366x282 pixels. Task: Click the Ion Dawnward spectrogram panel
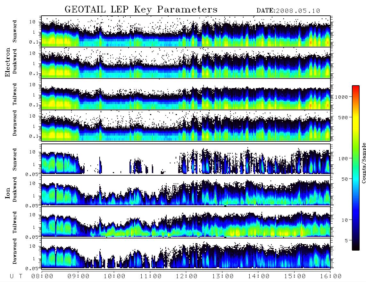[186, 253]
